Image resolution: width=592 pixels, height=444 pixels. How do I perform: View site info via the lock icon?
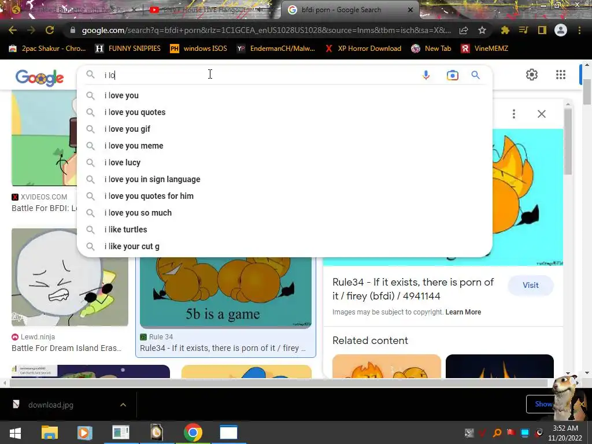(73, 30)
